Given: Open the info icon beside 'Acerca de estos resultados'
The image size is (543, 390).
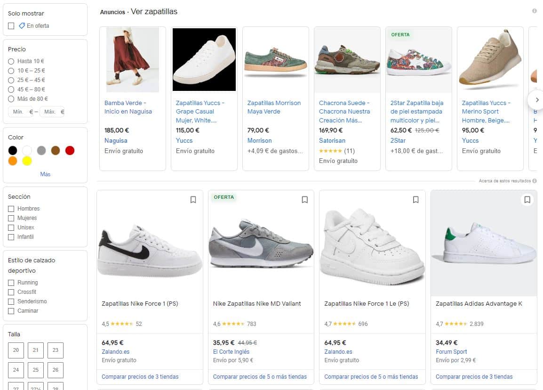Looking at the screenshot, I should [x=534, y=180].
